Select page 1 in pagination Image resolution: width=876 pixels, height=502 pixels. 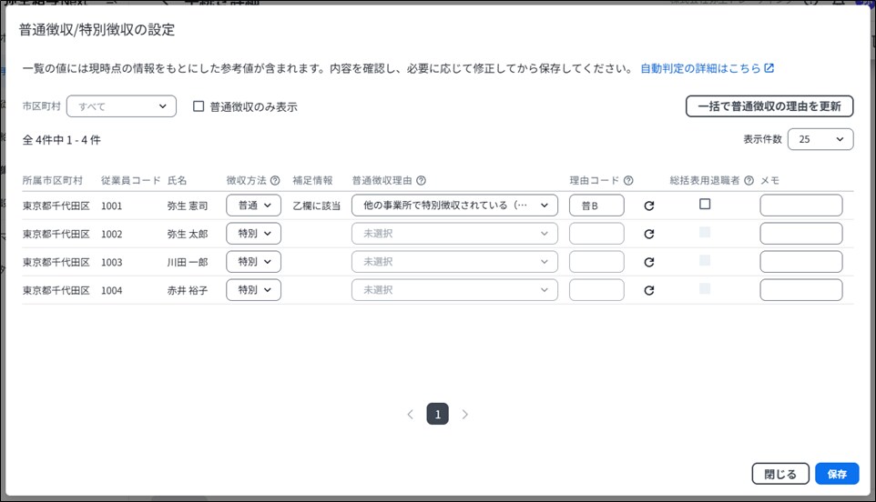click(437, 414)
